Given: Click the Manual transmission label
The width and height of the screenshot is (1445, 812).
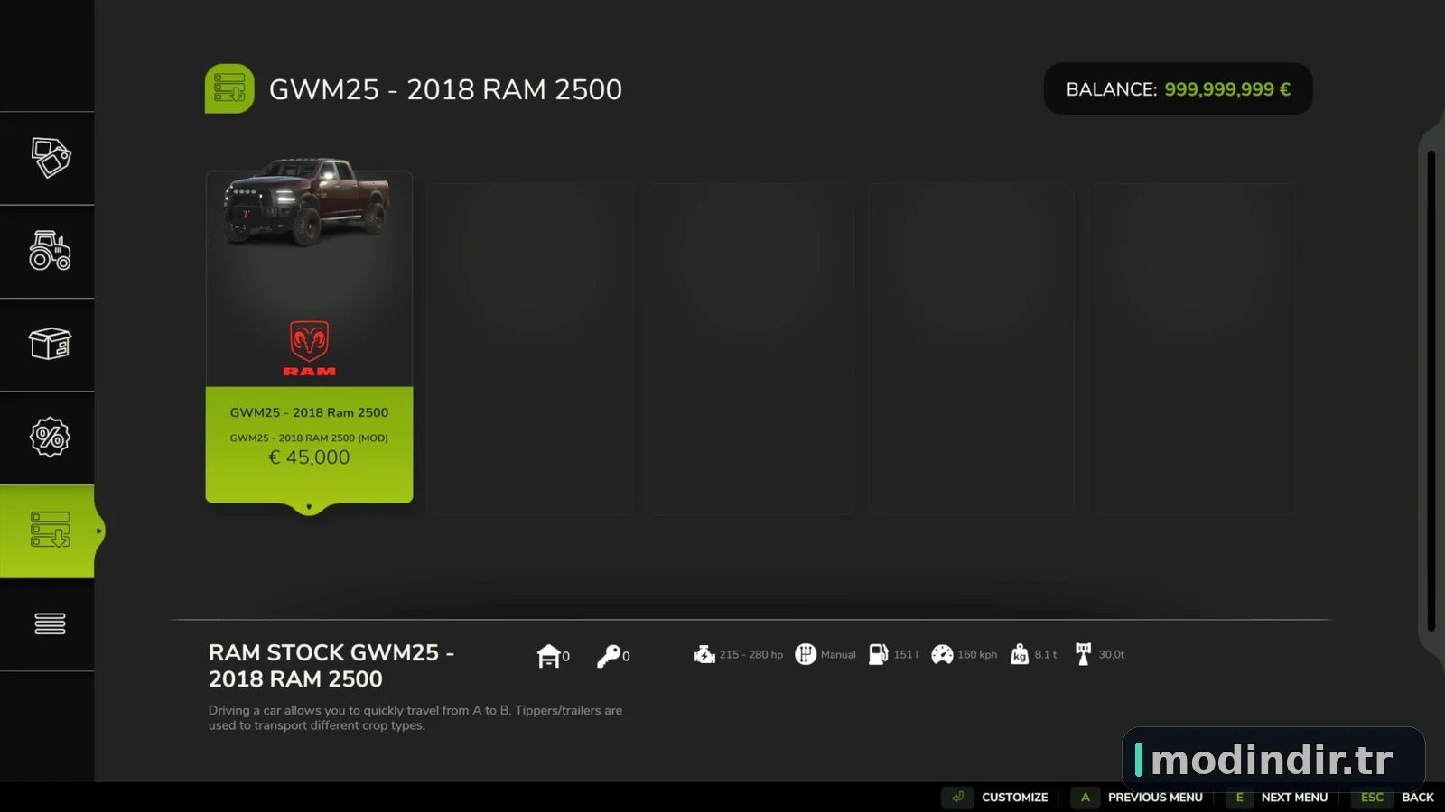Looking at the screenshot, I should click(838, 655).
